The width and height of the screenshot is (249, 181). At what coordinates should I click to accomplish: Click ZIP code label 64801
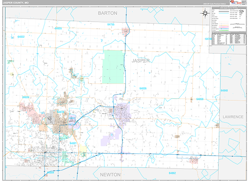click(73, 144)
